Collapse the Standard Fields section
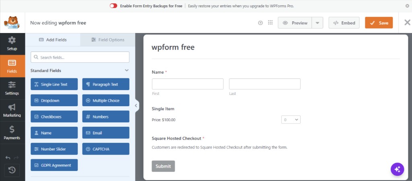This screenshot has width=412, height=181. pyautogui.click(x=127, y=70)
